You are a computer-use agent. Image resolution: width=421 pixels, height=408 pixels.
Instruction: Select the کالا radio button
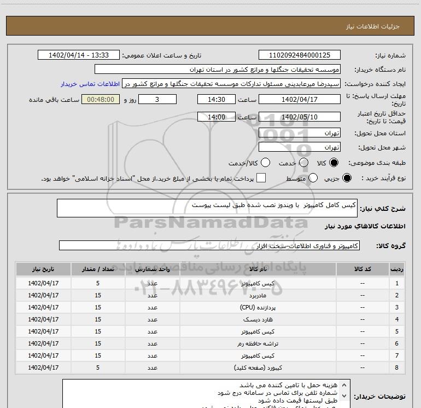coord(334,163)
